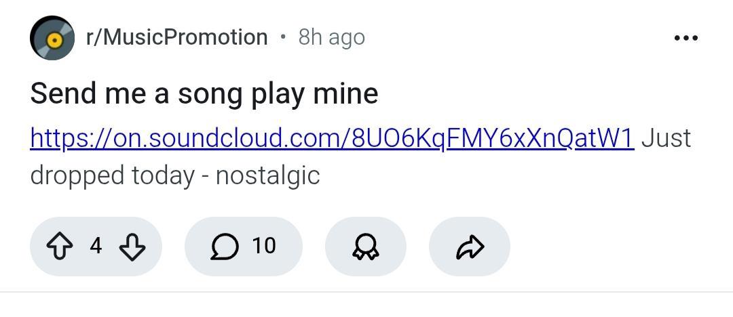This screenshot has height=317, width=733.
Task: Click the "8h ago" timestamp
Action: point(331,37)
